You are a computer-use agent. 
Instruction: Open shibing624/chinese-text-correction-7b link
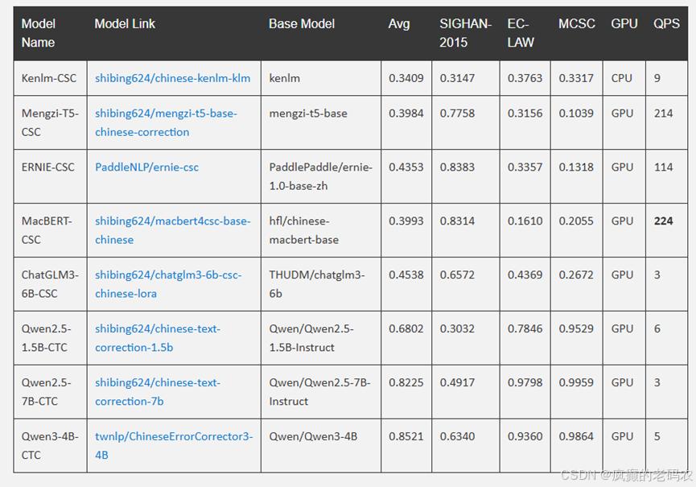[x=158, y=391]
